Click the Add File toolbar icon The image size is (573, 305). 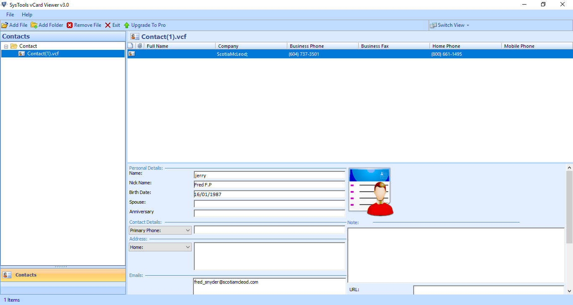[x=5, y=25]
